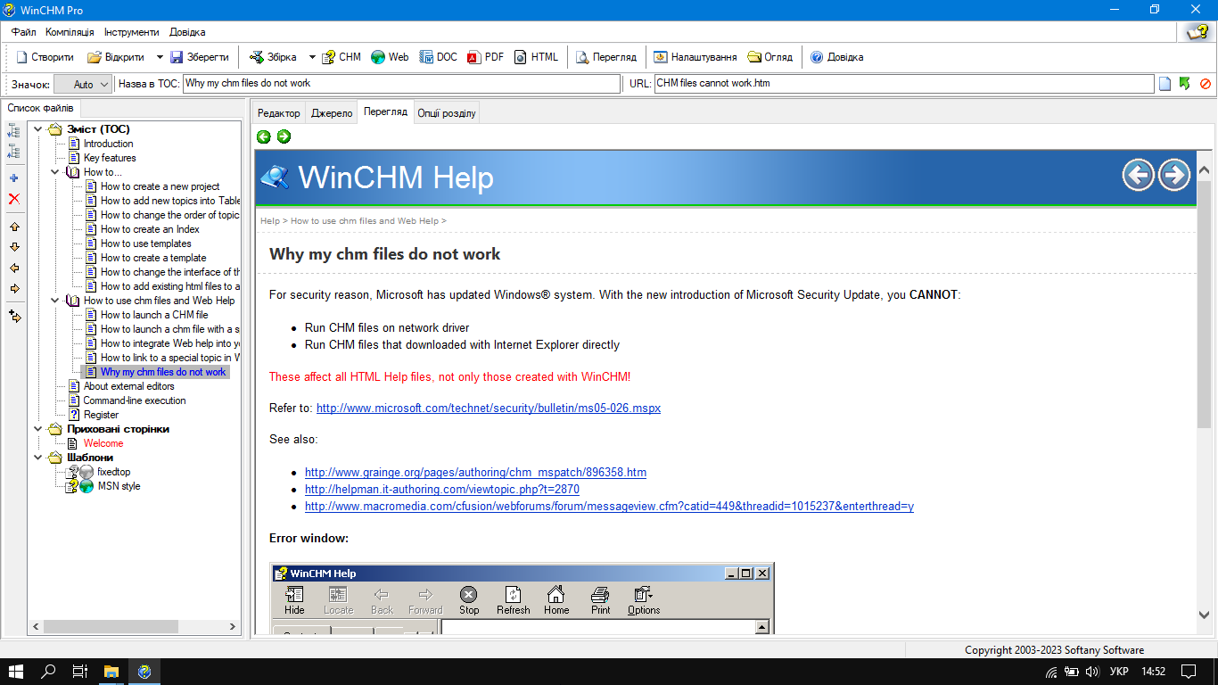Click the PDF output button

[486, 57]
